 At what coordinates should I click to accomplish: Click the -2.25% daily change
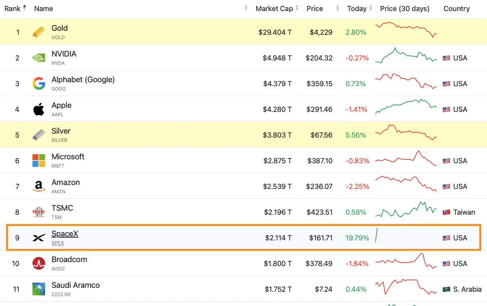tap(357, 186)
